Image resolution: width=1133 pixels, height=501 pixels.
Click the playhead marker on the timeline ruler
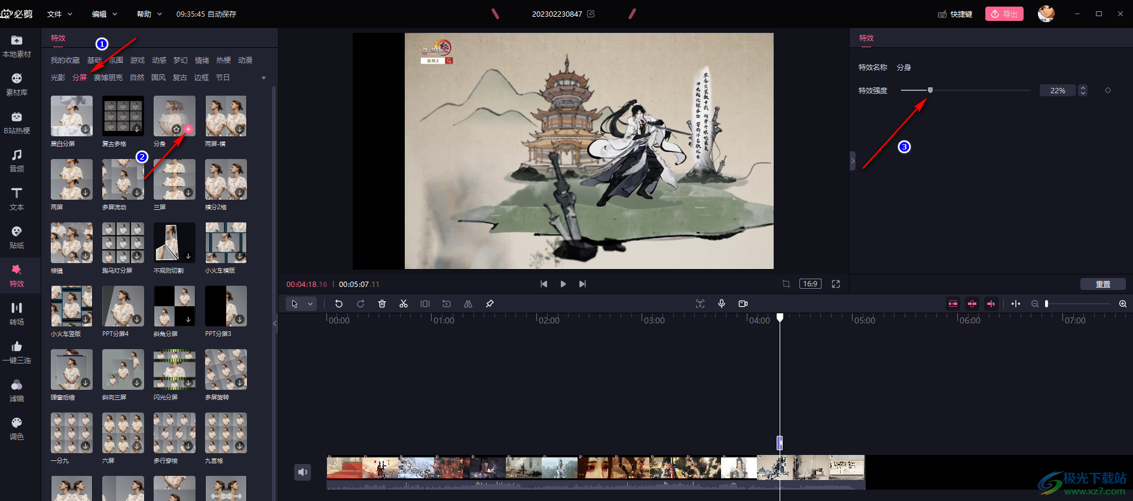point(780,317)
